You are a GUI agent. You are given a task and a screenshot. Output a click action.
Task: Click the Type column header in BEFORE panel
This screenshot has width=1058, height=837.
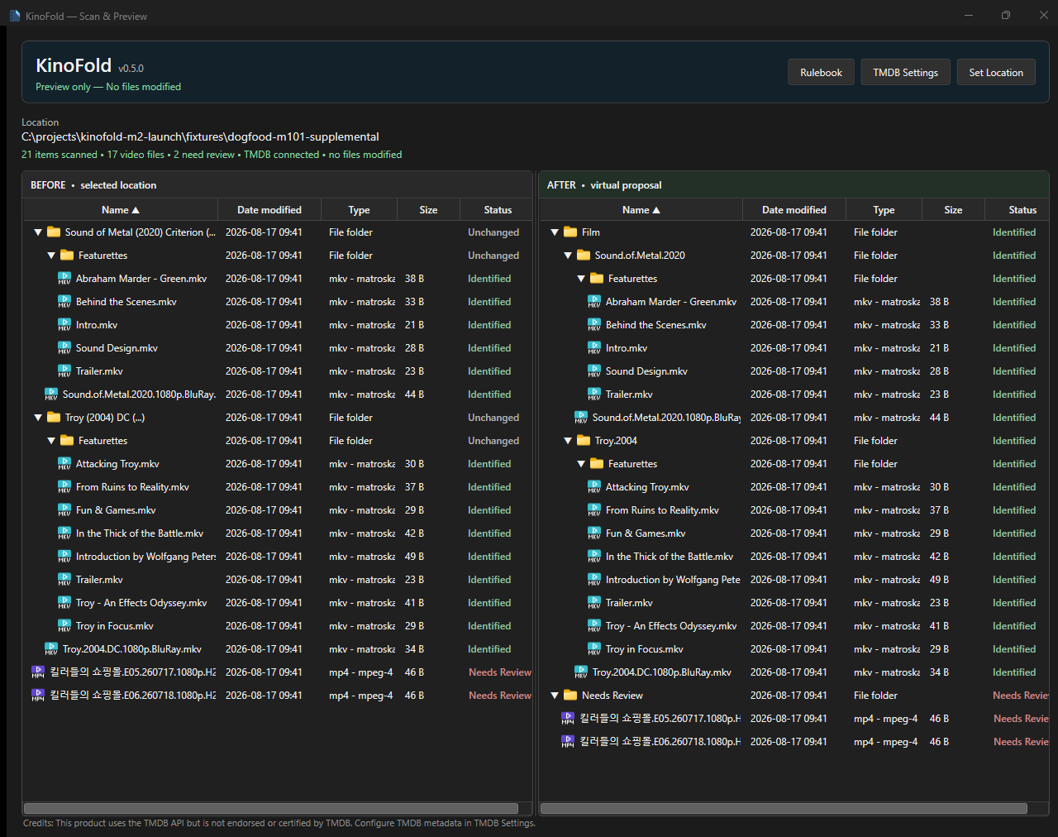point(359,210)
